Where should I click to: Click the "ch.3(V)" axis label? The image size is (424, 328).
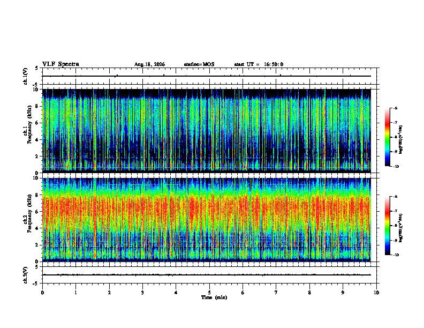tap(26, 275)
